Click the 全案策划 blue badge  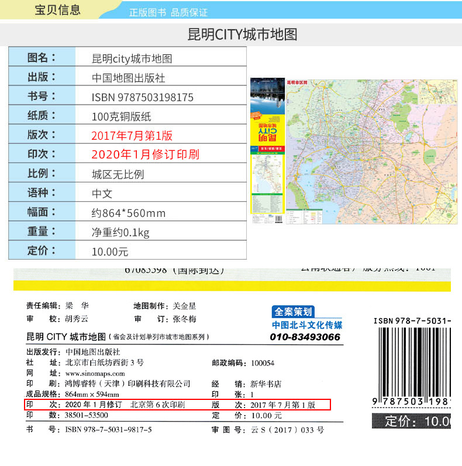[293, 312]
